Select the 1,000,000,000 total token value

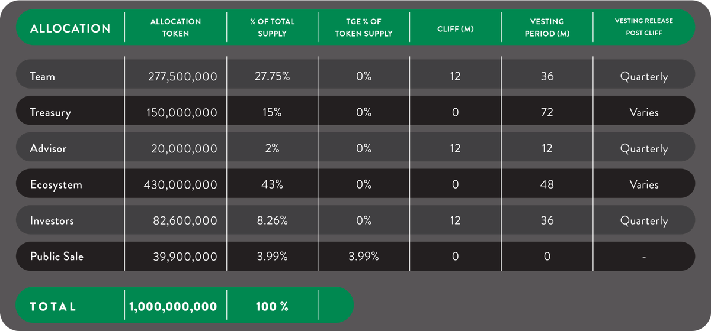point(173,306)
